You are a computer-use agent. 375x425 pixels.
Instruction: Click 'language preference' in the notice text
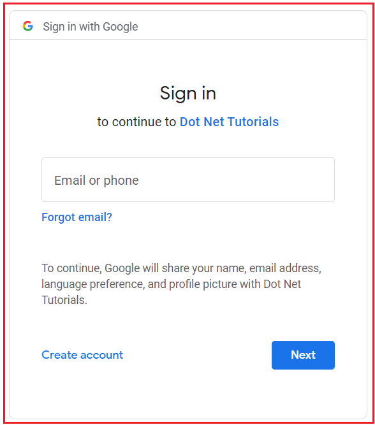point(92,284)
